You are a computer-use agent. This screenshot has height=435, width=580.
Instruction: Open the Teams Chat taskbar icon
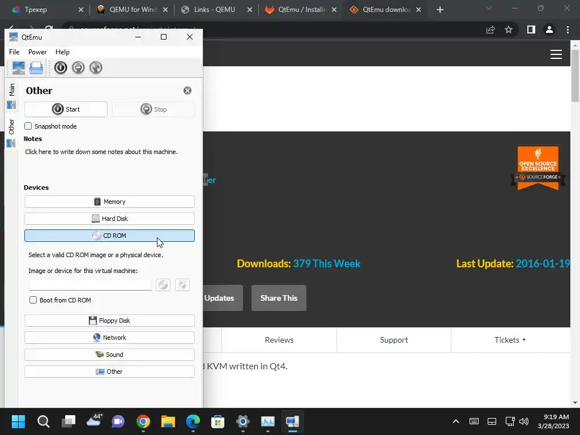pyautogui.click(x=118, y=421)
